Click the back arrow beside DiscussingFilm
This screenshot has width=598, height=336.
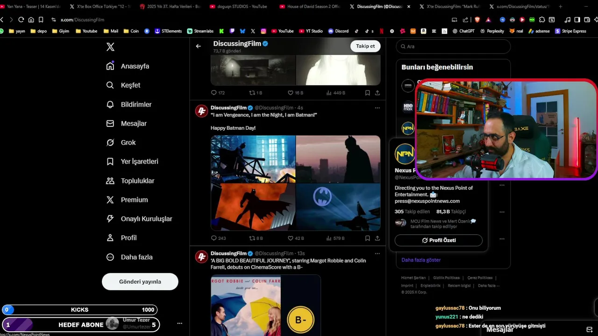point(198,46)
